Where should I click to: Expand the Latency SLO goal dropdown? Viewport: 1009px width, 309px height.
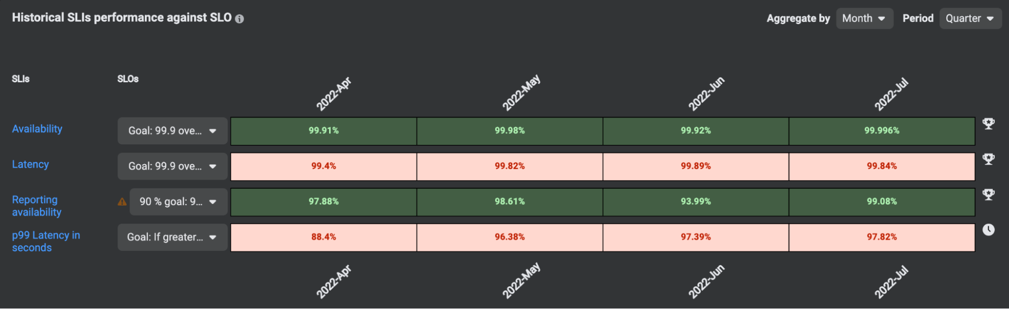click(172, 166)
